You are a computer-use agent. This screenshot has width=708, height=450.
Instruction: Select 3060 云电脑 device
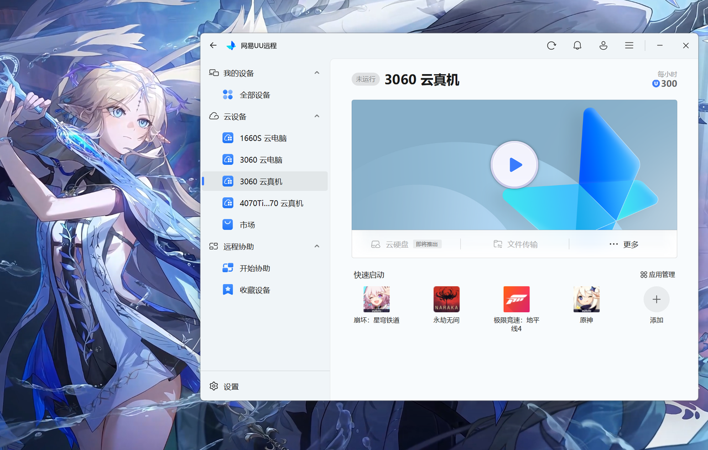[265, 159]
